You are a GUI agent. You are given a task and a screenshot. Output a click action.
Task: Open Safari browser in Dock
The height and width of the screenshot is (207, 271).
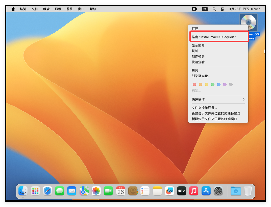[47, 191]
